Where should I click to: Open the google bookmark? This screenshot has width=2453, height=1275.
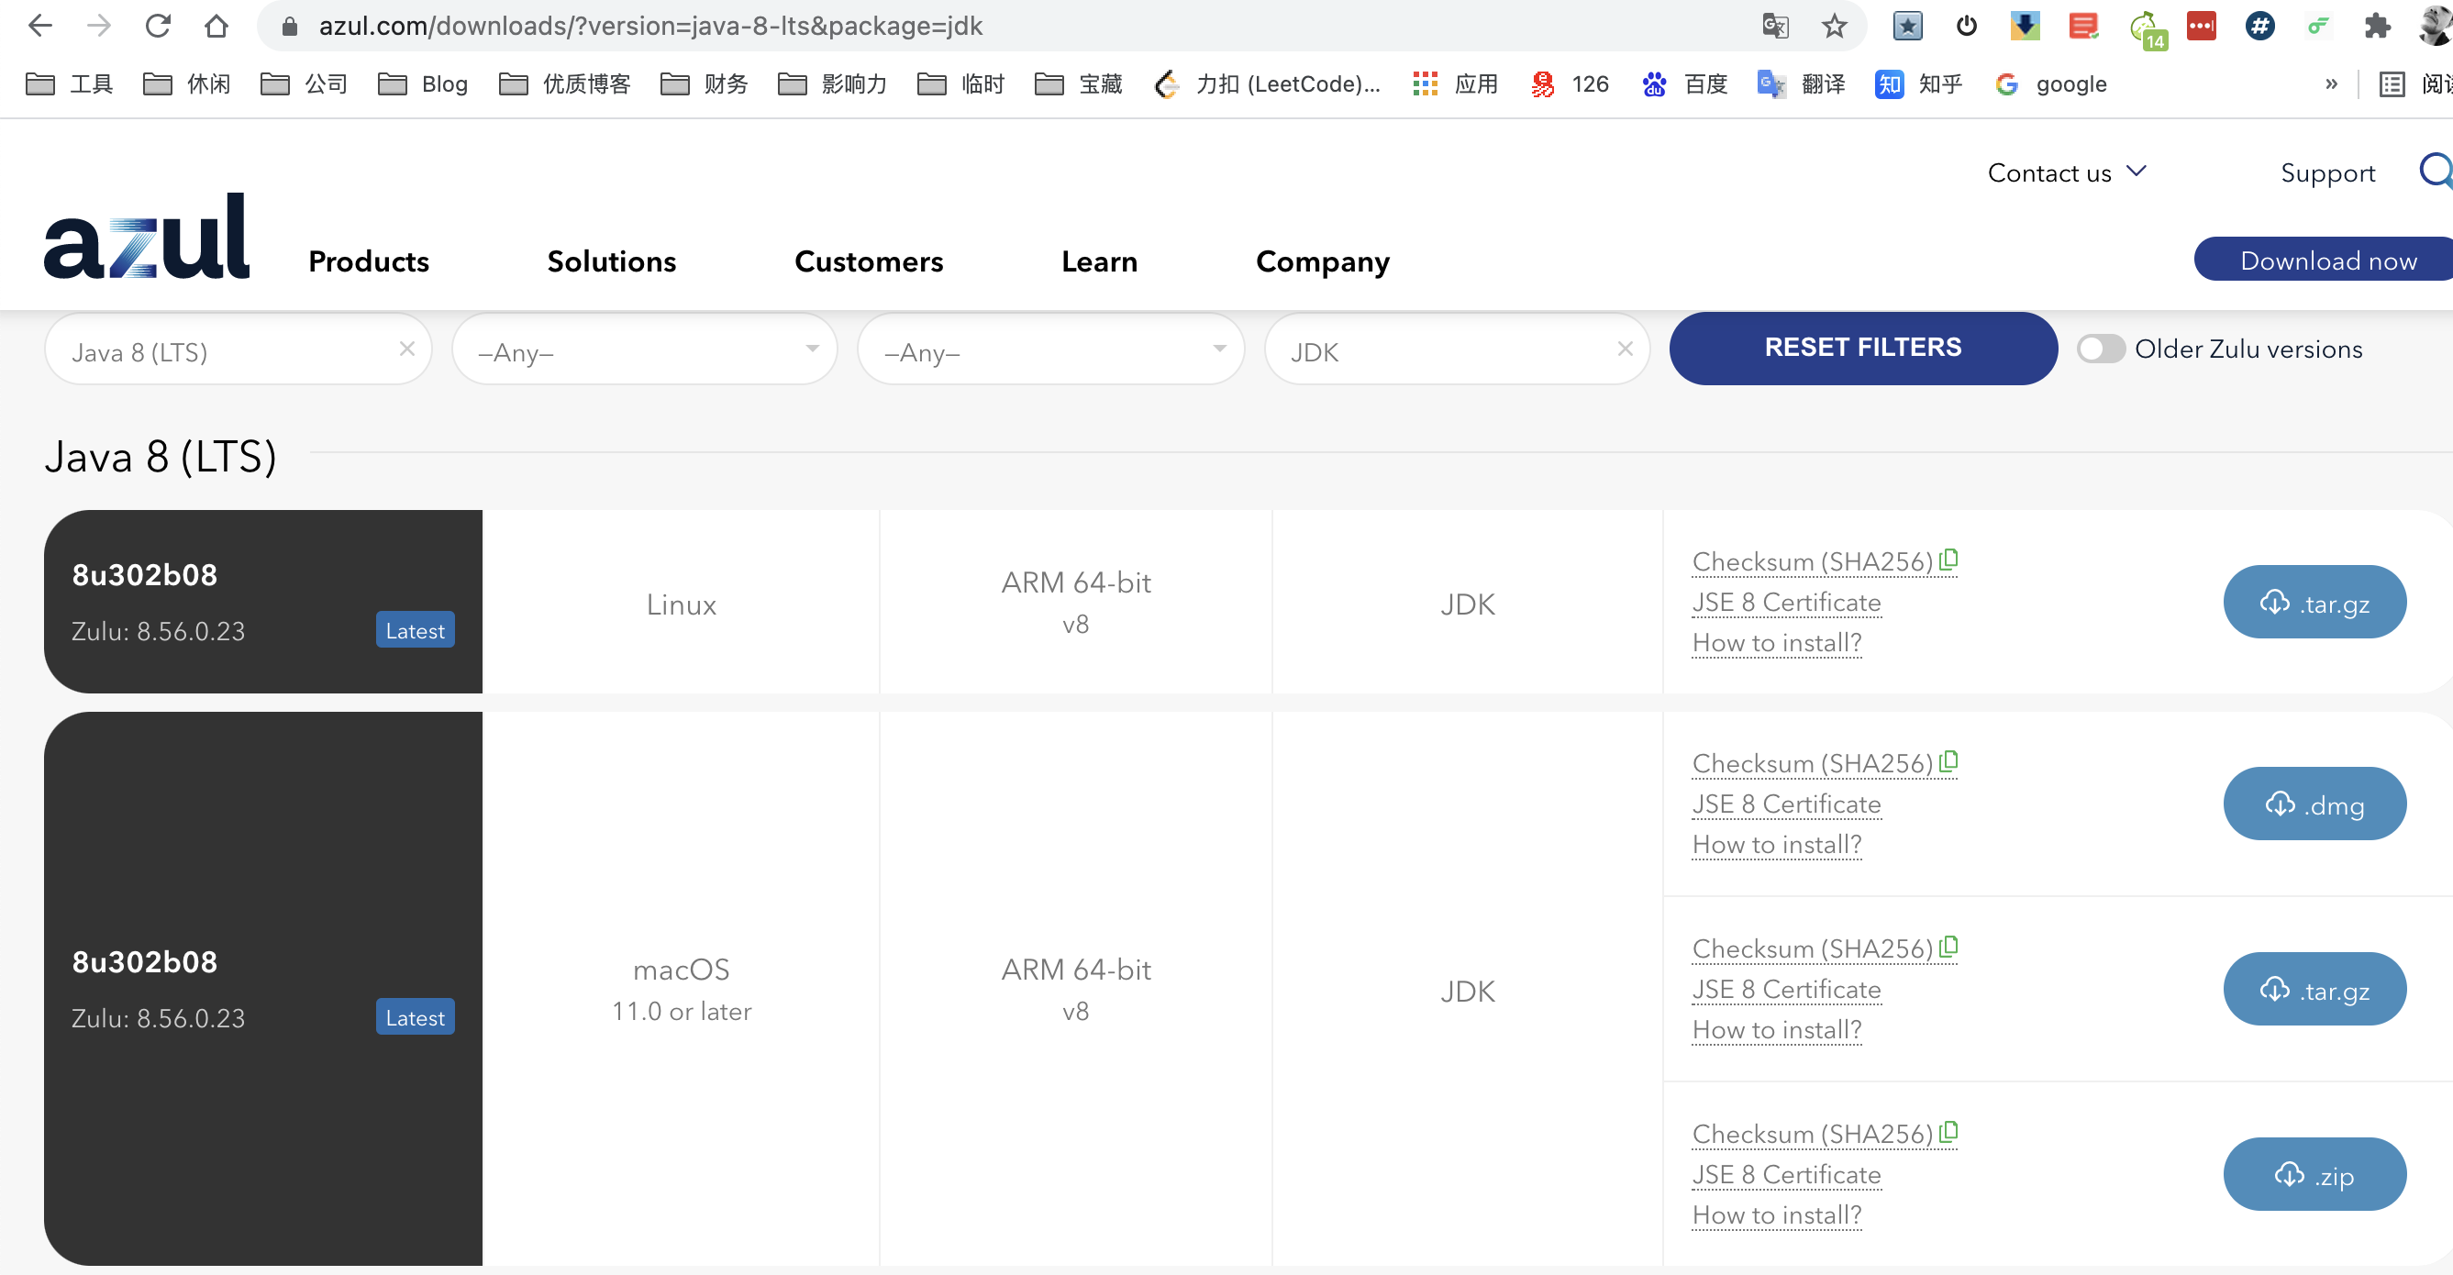(x=2051, y=83)
